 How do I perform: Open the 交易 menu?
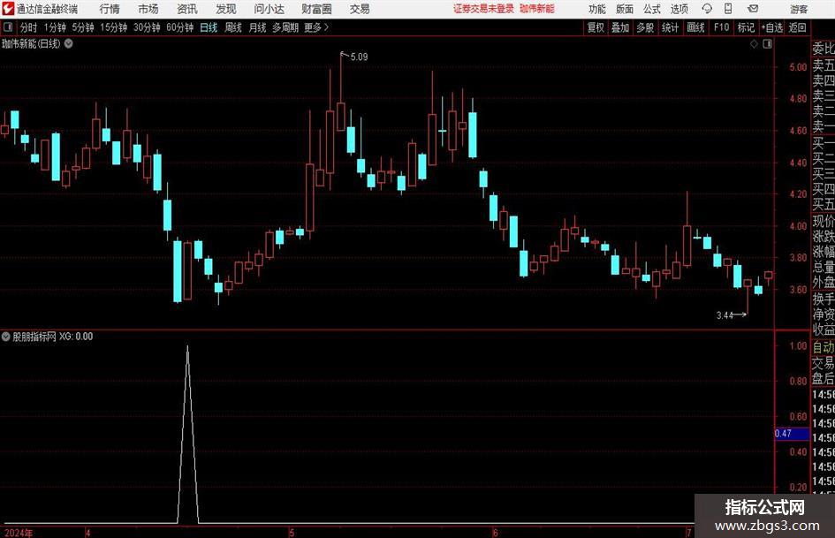click(360, 9)
